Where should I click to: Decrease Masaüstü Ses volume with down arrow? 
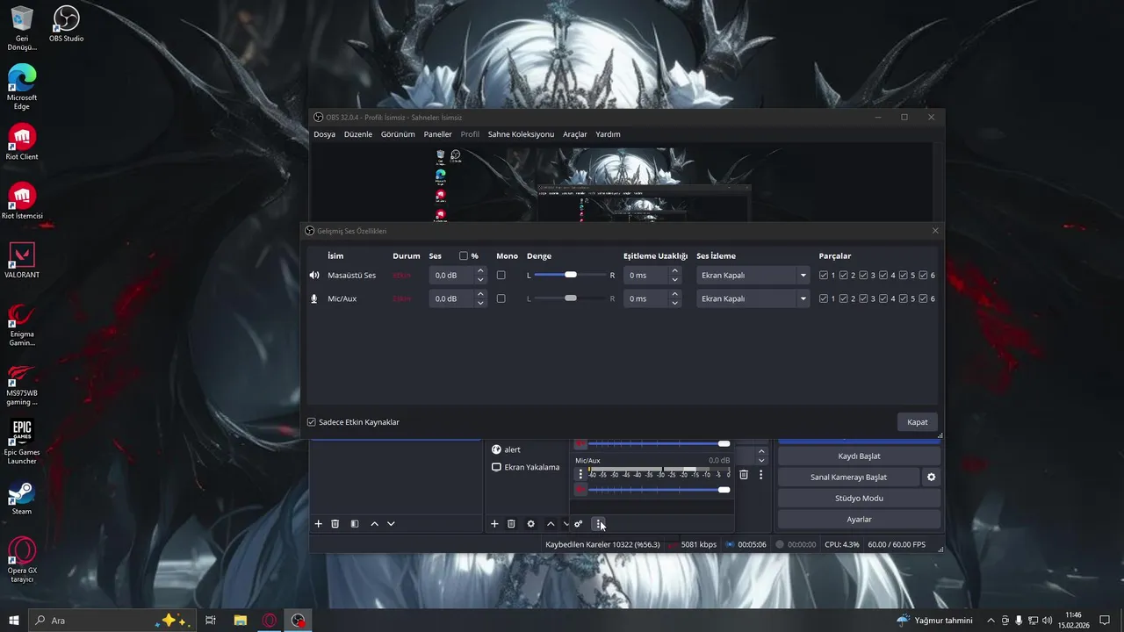480,279
